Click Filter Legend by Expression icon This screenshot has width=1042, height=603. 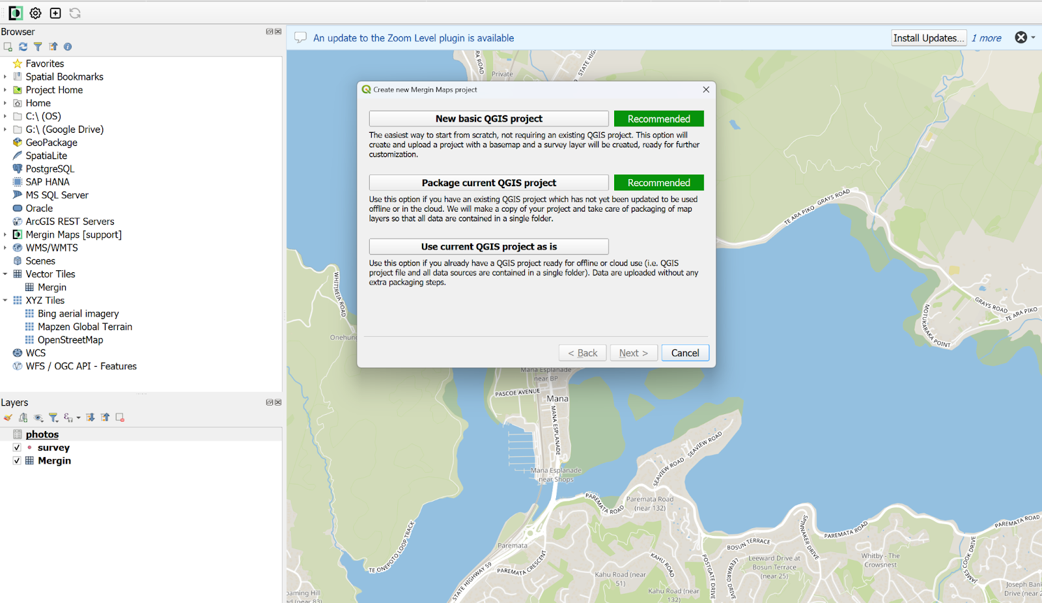[x=68, y=417]
